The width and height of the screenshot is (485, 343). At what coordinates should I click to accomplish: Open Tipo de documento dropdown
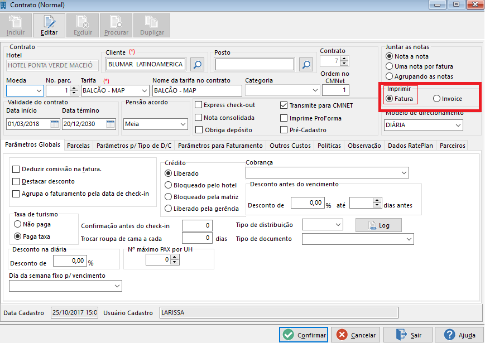409,239
